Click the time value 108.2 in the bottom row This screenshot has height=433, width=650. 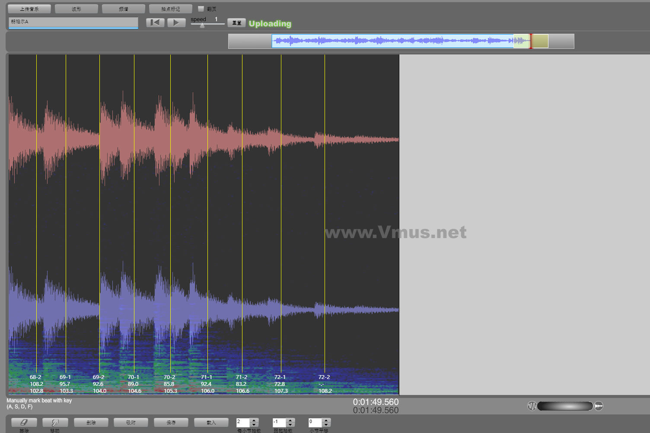pos(325,391)
